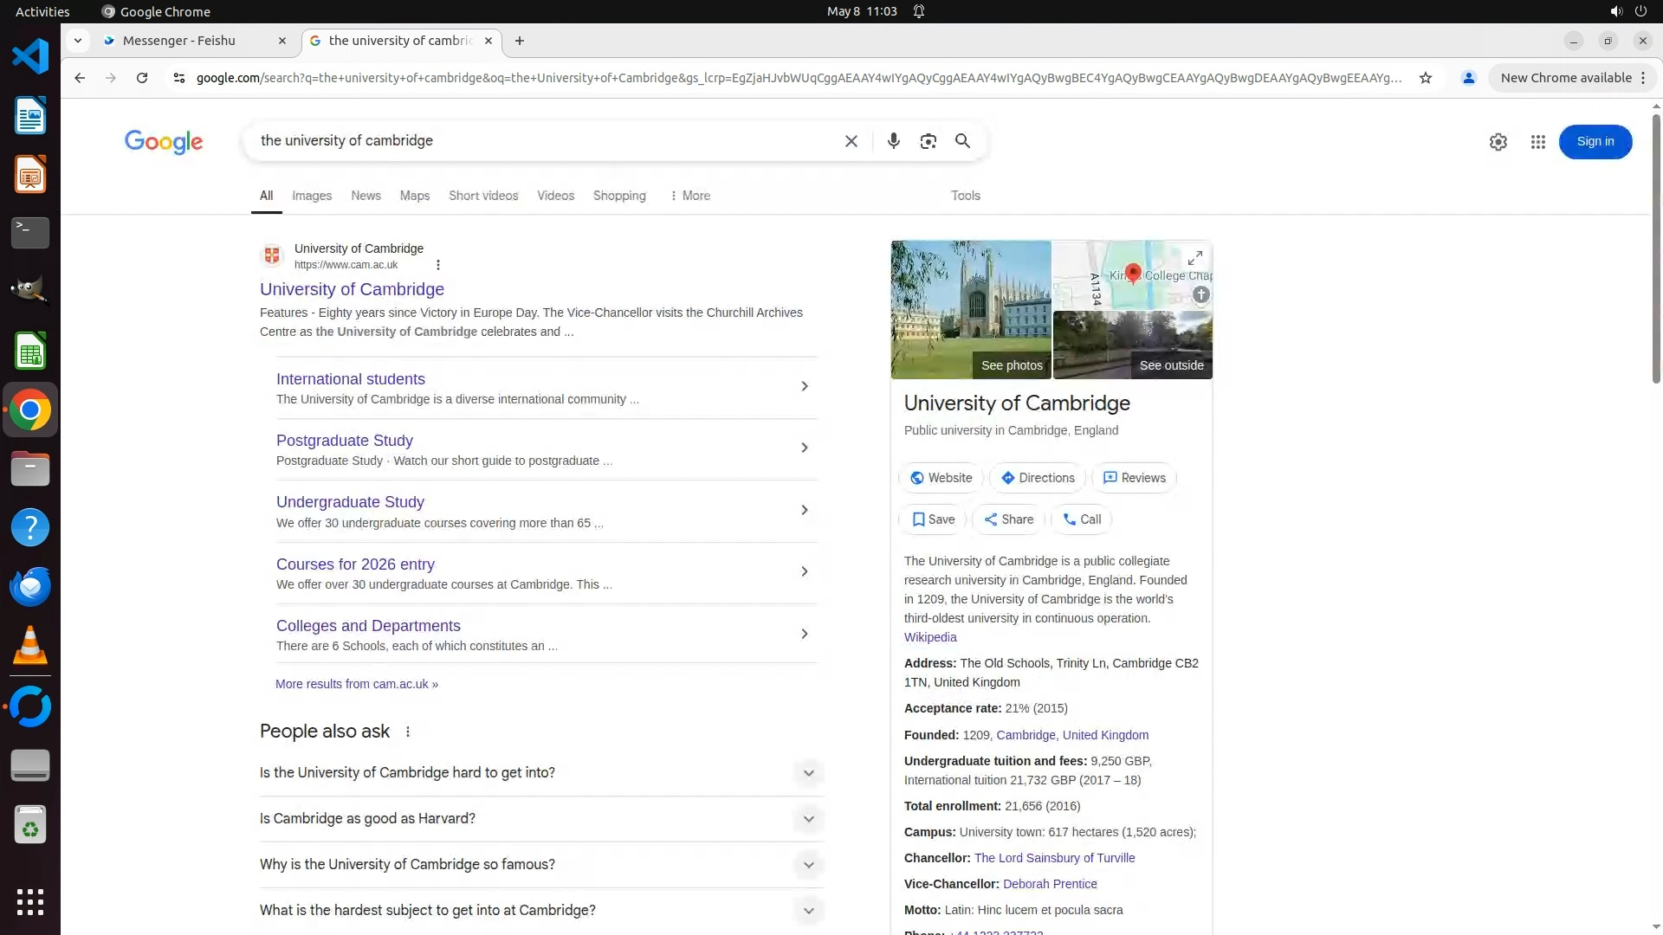Bookmark this page with star icon

pos(1425,78)
